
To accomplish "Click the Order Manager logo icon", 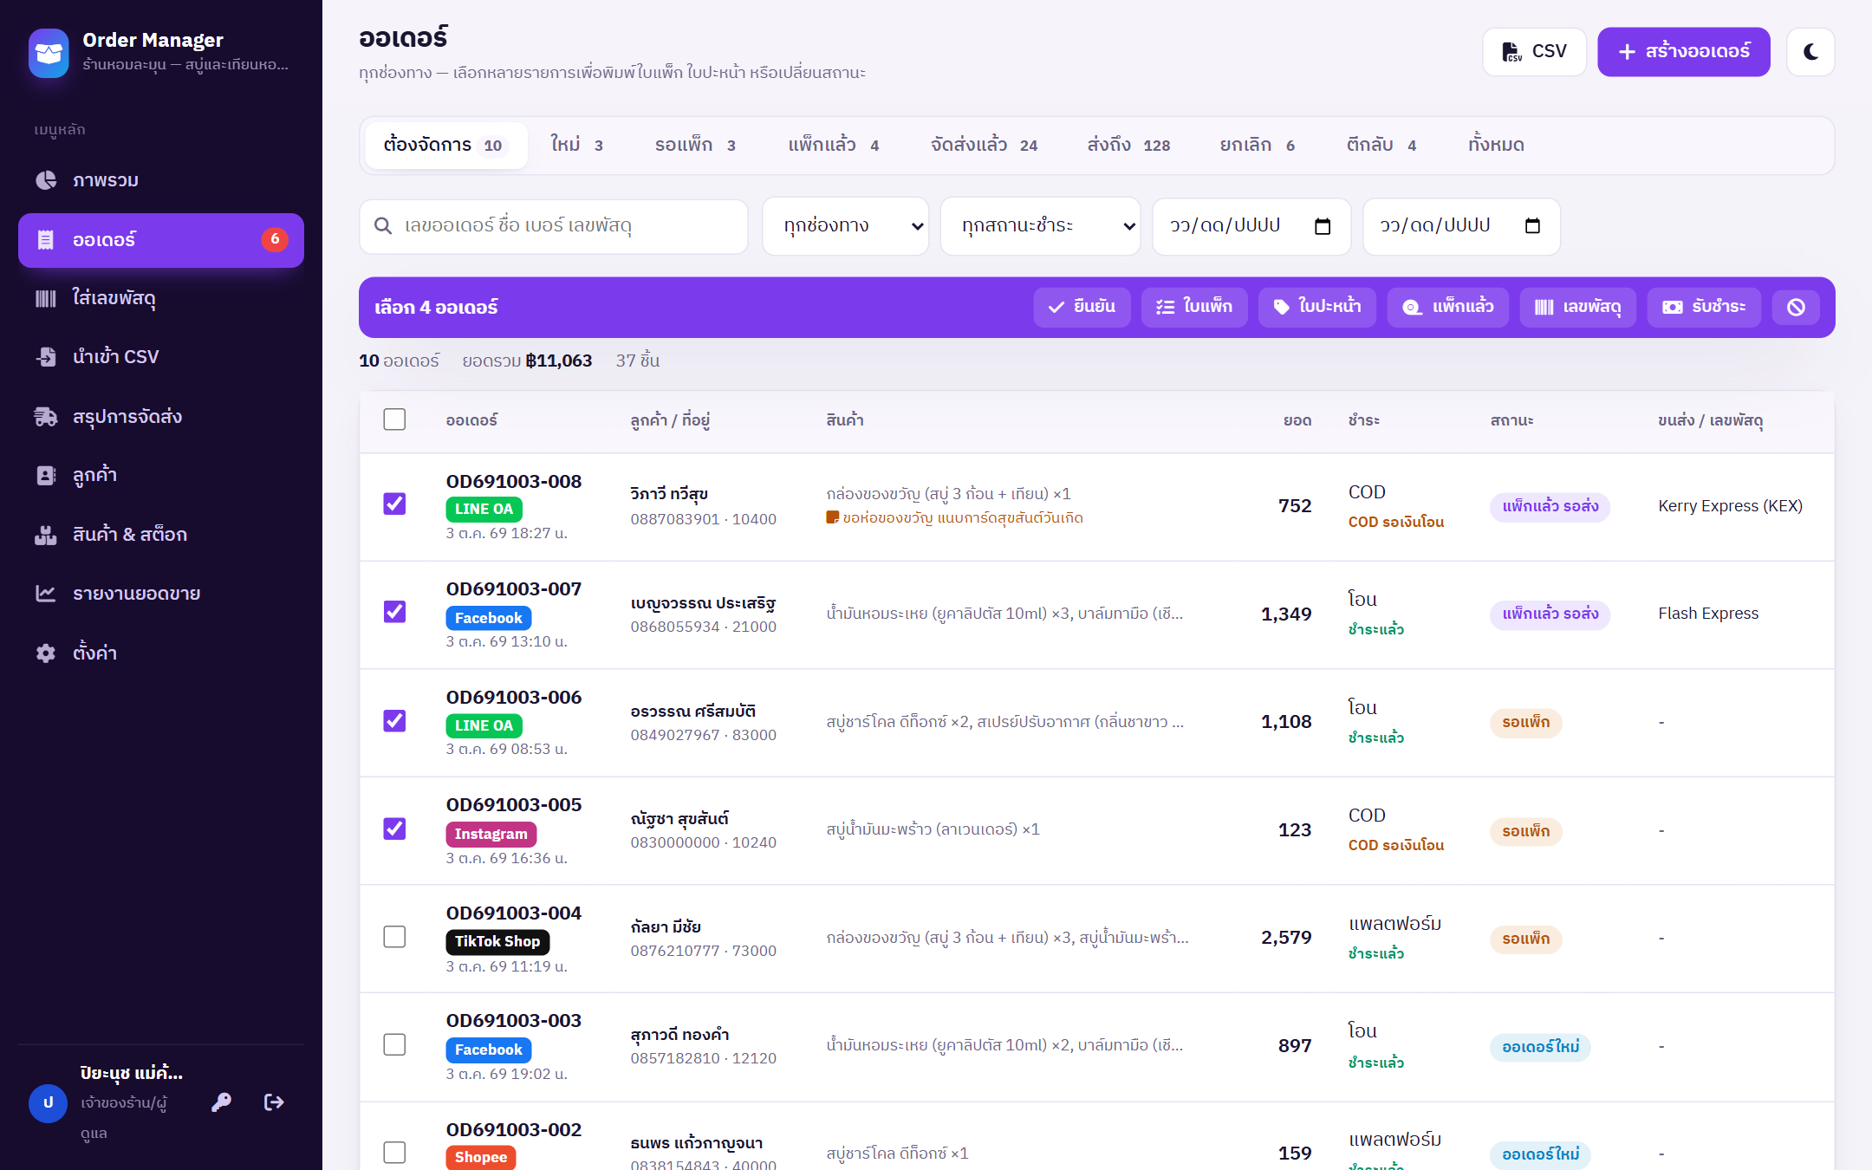I will point(49,53).
